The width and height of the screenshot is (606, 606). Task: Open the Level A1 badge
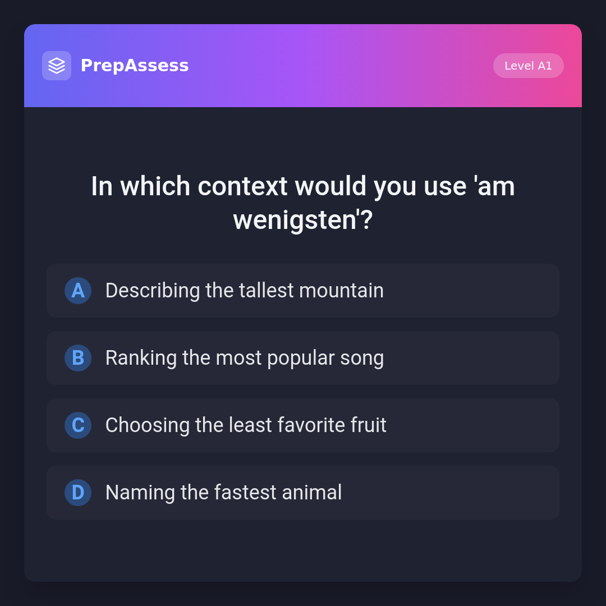click(528, 66)
